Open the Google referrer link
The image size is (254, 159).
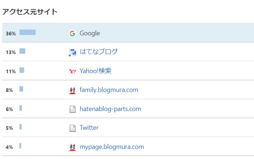coord(90,34)
